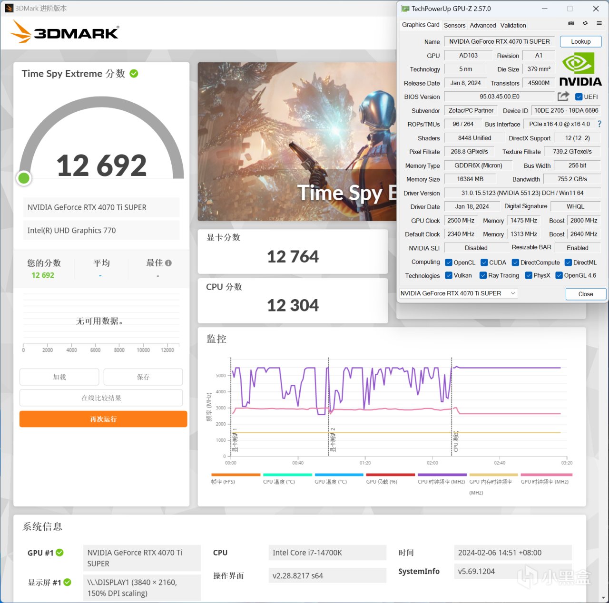
Task: Switch to the Validation tab
Action: click(x=513, y=25)
